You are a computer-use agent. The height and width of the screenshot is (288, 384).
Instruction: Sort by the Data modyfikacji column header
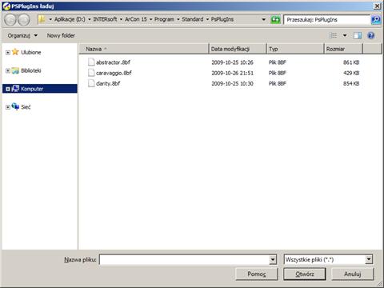(238, 49)
